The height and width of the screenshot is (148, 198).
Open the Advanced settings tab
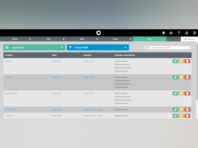point(189,39)
